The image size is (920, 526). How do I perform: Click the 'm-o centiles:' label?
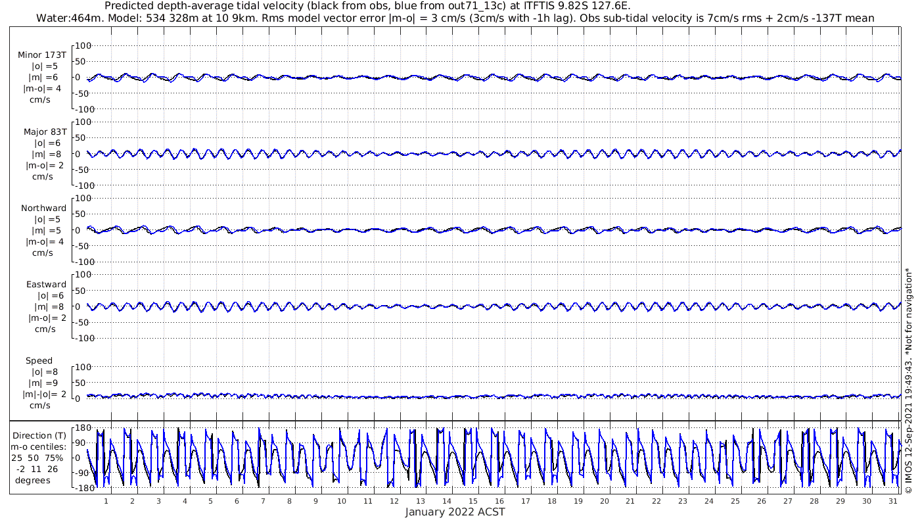(37, 446)
